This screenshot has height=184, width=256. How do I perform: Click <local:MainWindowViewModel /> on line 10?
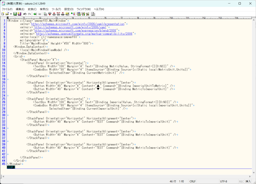43,50
